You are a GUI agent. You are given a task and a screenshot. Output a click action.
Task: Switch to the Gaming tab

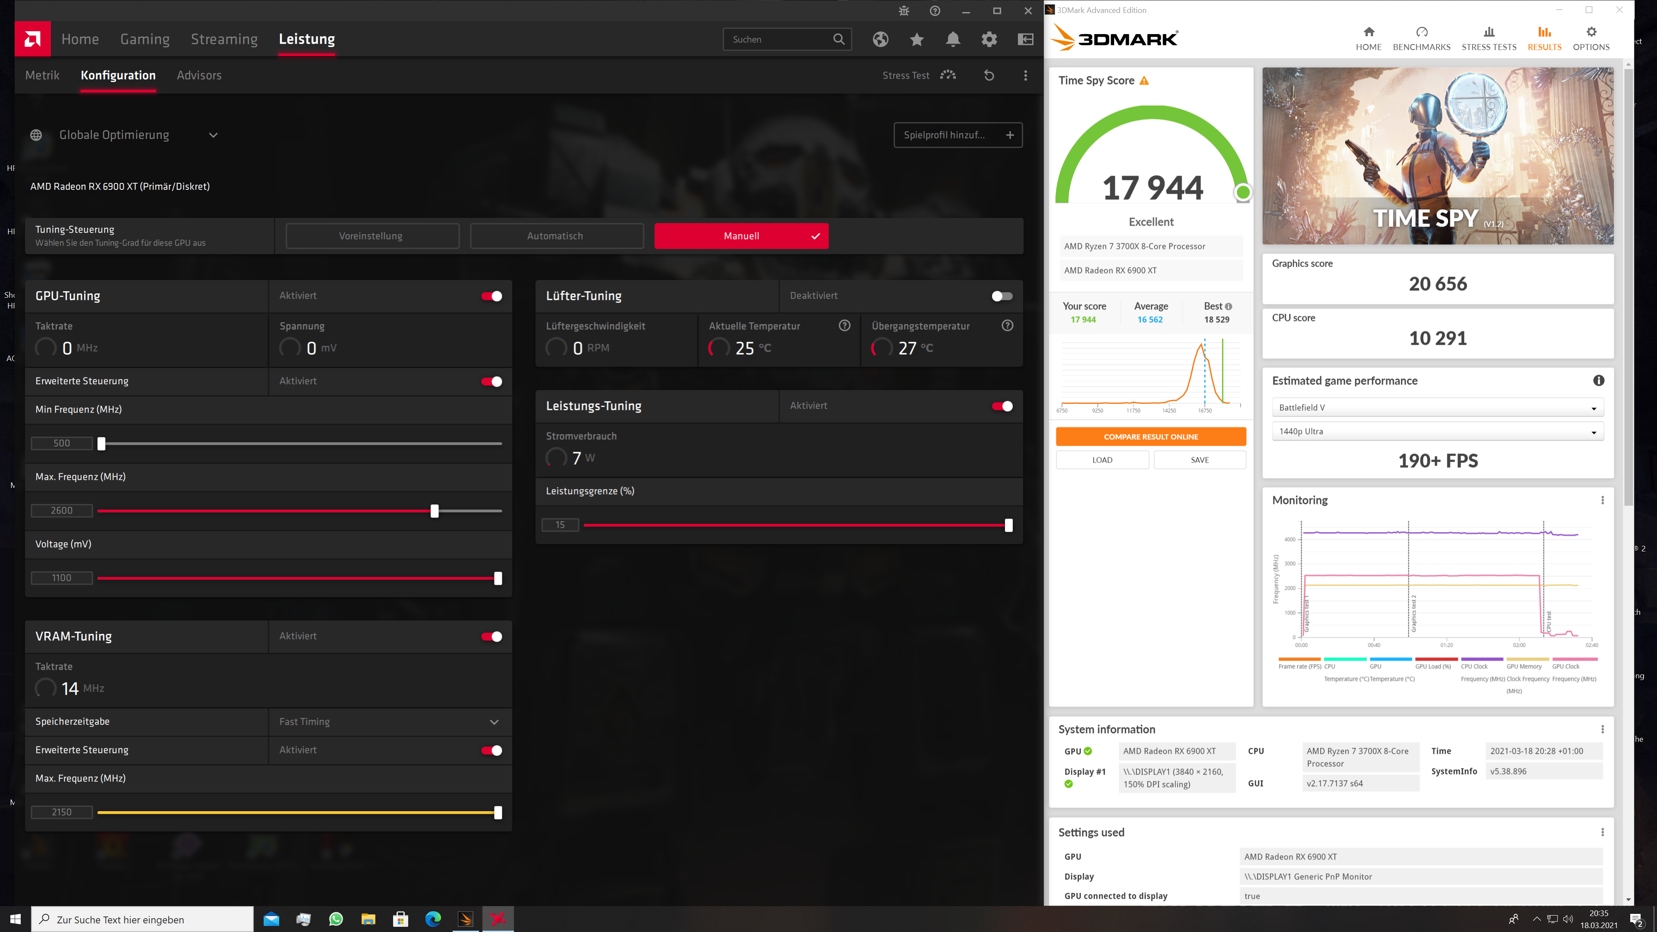[x=145, y=39]
